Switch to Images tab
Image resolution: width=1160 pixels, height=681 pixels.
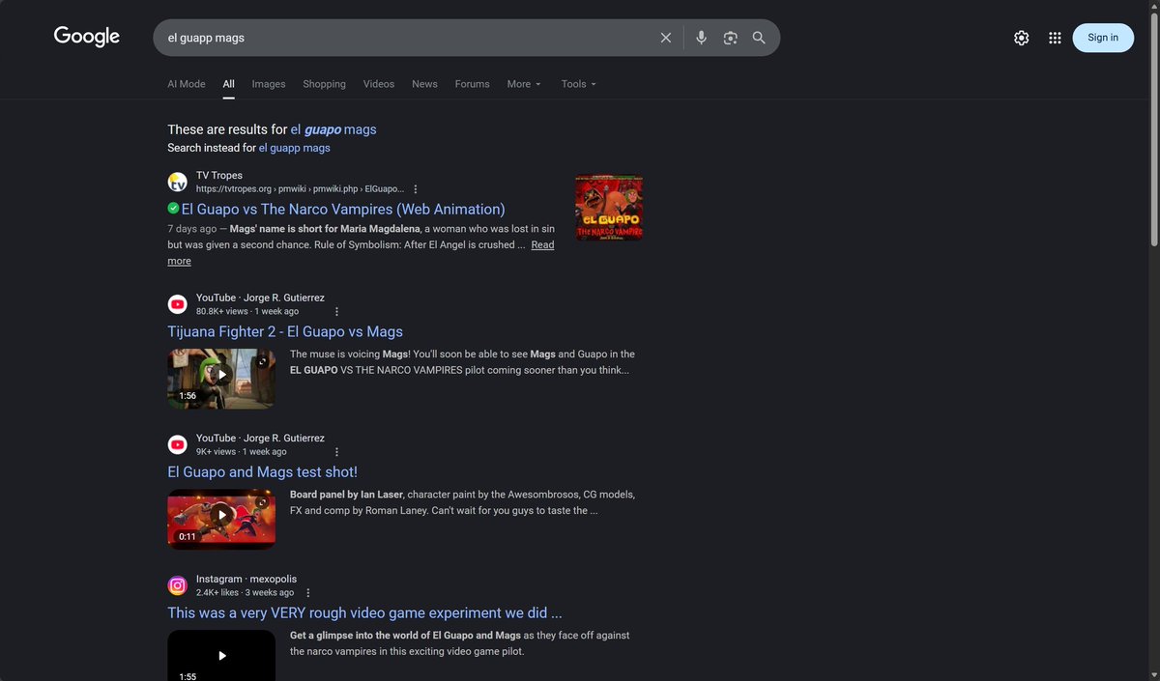click(x=269, y=84)
